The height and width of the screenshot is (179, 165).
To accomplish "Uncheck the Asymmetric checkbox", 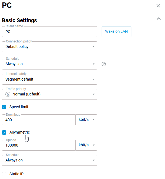I will [4, 132].
